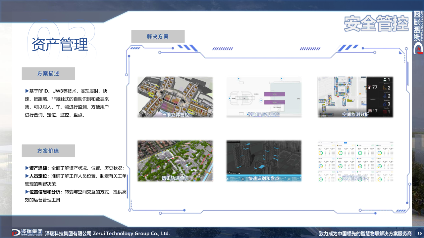The height and width of the screenshot is (238, 424).
Task: Open the 三维立体管控 building model image
Action: point(175,97)
